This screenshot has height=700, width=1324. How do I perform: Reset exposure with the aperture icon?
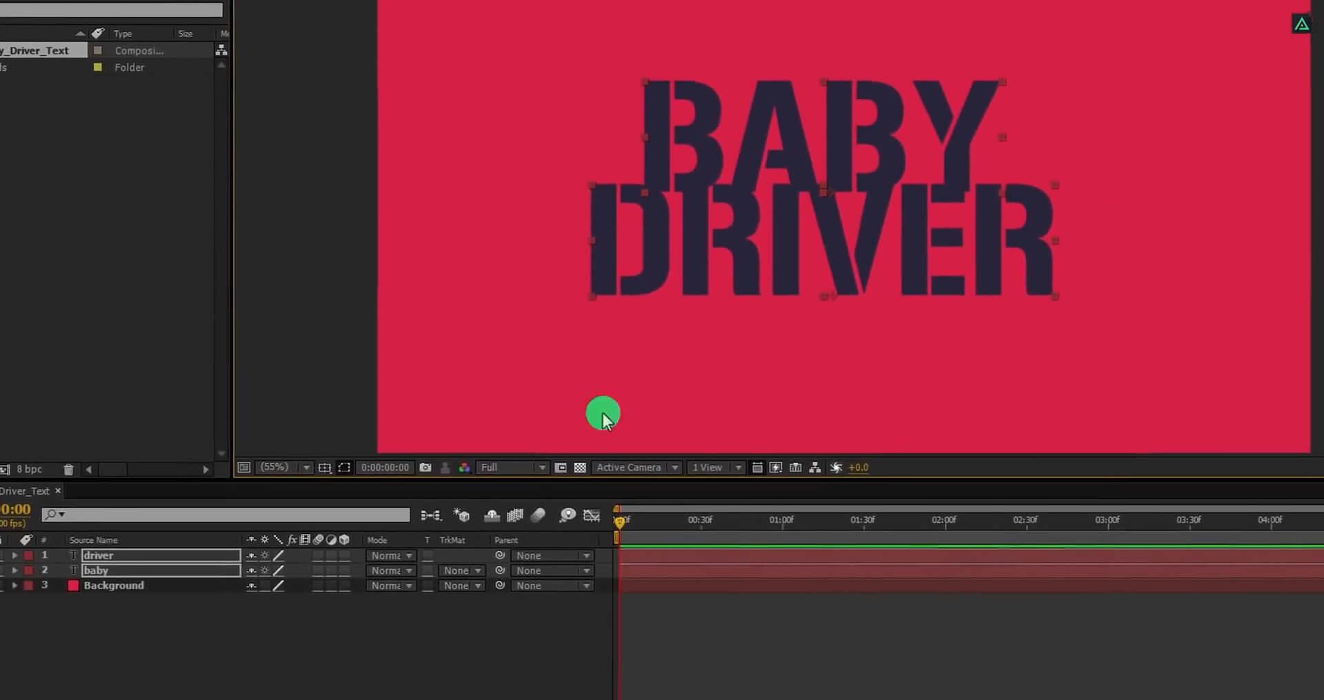[836, 468]
